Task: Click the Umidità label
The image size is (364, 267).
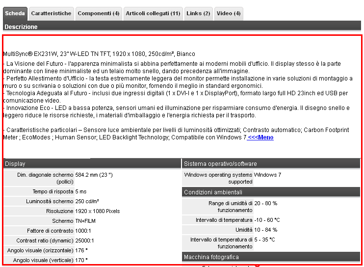Action: pyautogui.click(x=244, y=230)
